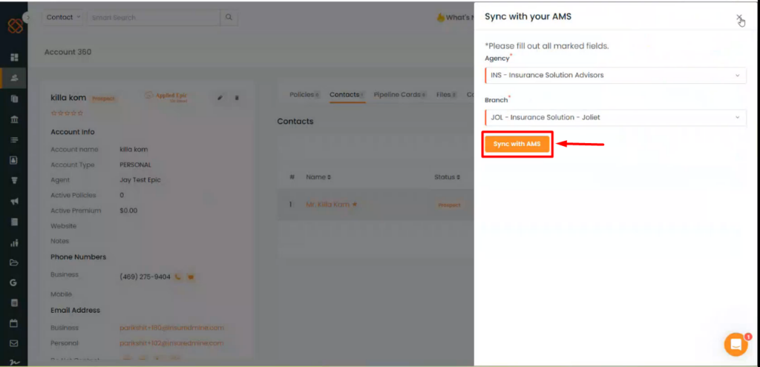This screenshot has height=367, width=760.
Task: Open the Google G icon in sidebar
Action: pyautogui.click(x=14, y=282)
